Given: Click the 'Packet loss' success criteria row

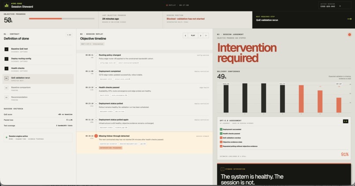Looking at the screenshot, I should (38, 120).
